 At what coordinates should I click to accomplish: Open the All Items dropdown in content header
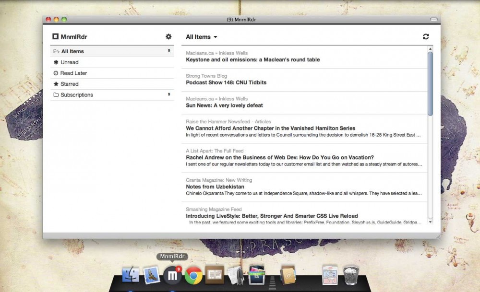click(202, 37)
